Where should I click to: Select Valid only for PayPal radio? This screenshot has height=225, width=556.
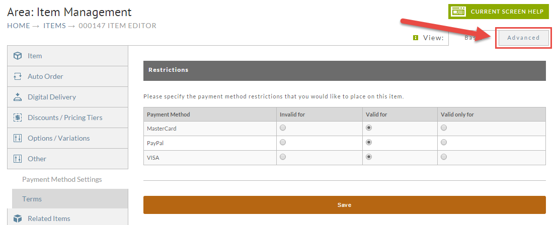pos(444,143)
